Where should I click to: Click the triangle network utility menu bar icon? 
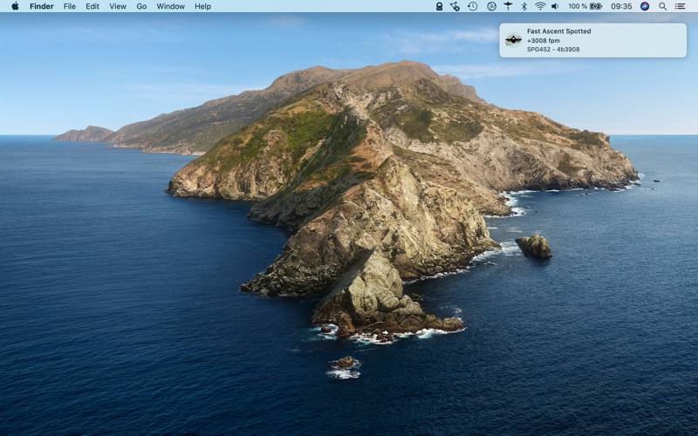pyautogui.click(x=455, y=6)
